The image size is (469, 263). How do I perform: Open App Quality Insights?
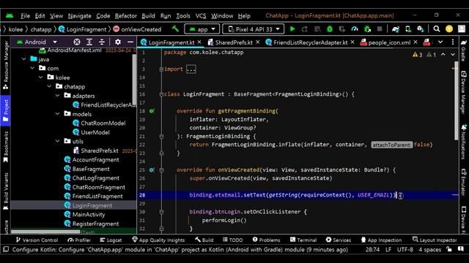click(158, 240)
